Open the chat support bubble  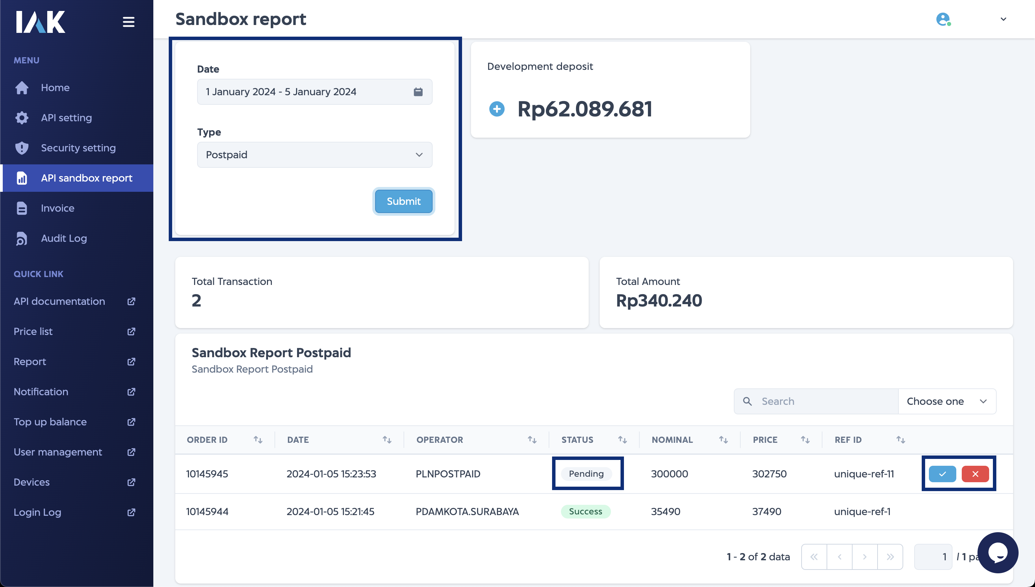(x=998, y=553)
